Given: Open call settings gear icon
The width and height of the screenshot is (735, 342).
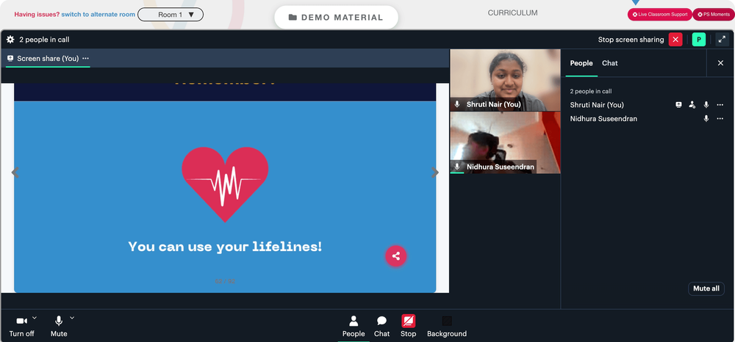Looking at the screenshot, I should (10, 40).
